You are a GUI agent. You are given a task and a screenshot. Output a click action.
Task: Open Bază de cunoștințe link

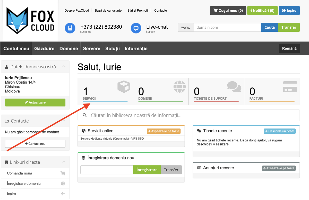(108, 11)
